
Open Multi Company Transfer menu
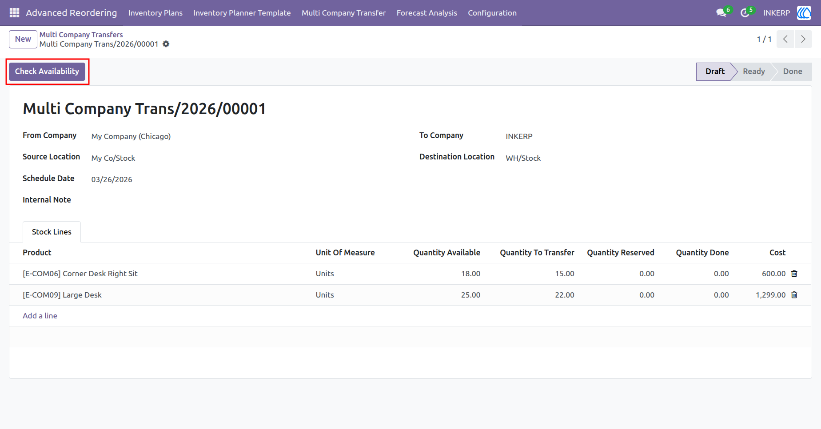(x=344, y=13)
